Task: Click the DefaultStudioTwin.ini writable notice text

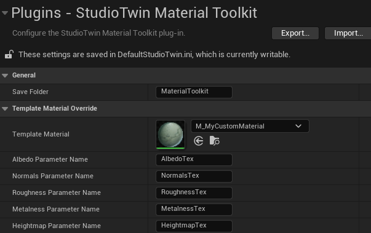Action: click(154, 55)
